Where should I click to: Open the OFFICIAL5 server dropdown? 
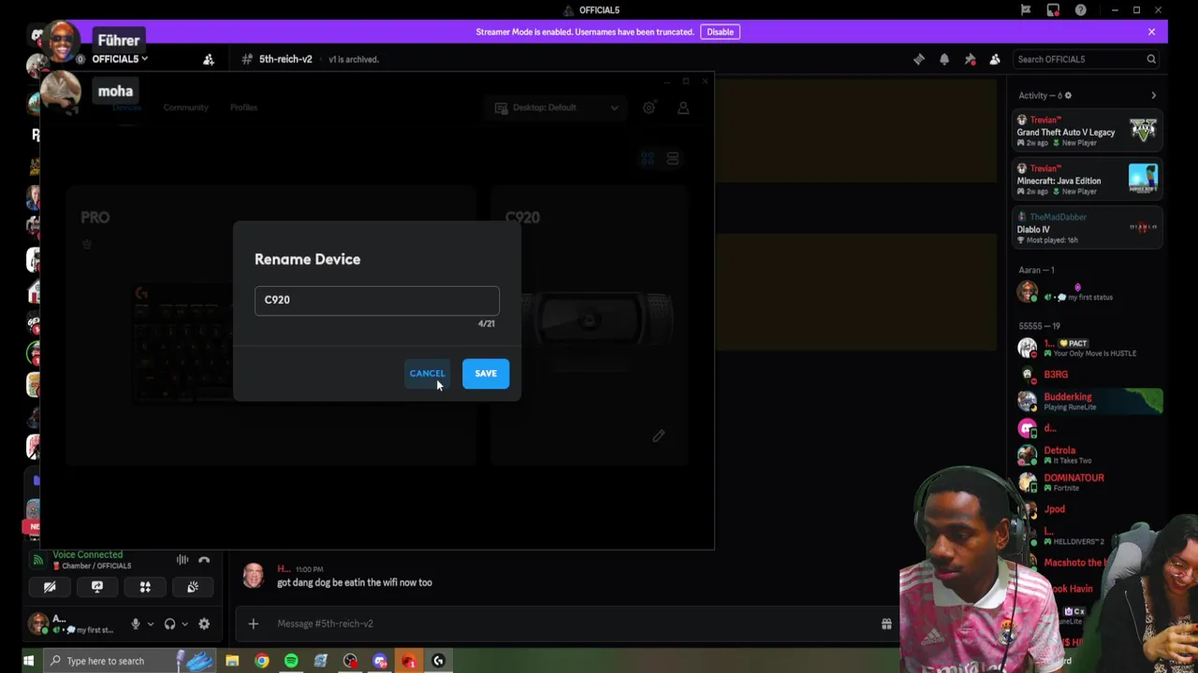(x=119, y=59)
